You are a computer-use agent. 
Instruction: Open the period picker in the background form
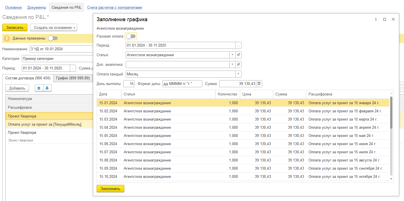(73, 68)
